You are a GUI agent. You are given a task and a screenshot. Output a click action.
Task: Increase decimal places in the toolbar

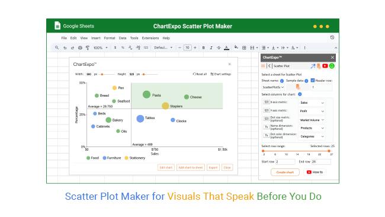(x=138, y=47)
